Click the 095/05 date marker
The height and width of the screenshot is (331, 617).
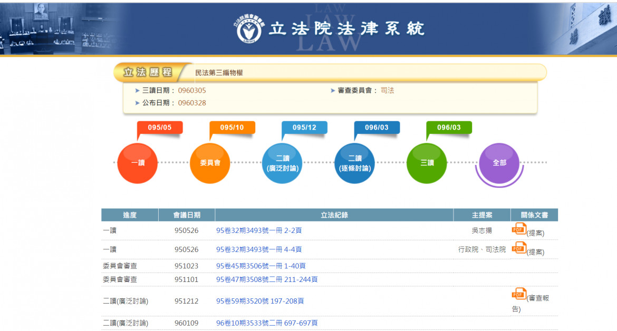pos(160,128)
